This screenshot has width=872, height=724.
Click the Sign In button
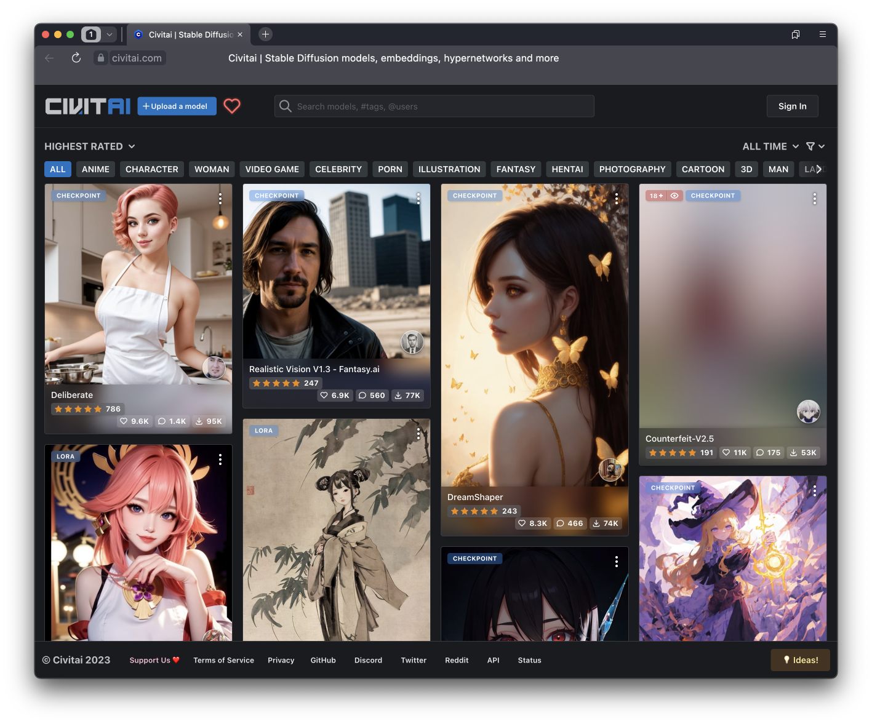point(792,106)
